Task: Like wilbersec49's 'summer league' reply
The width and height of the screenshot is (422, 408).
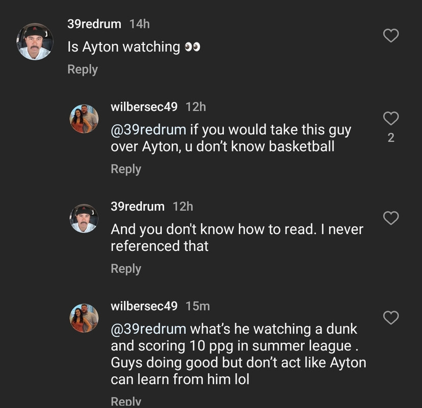Action: pos(390,318)
